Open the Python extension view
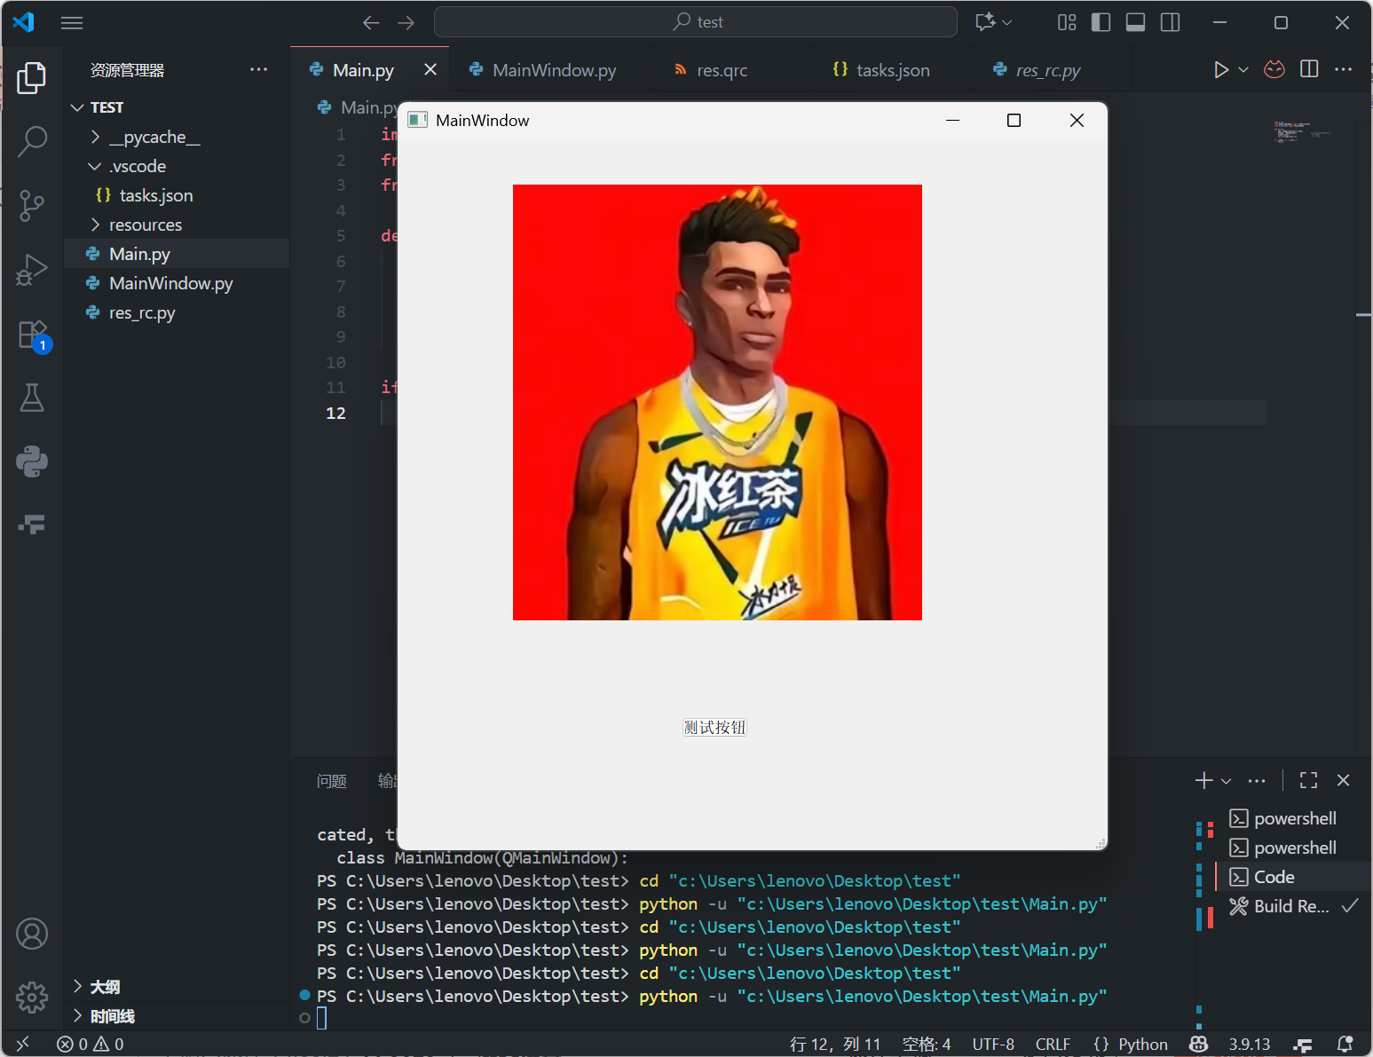Viewport: 1373px width, 1057px height. tap(32, 461)
